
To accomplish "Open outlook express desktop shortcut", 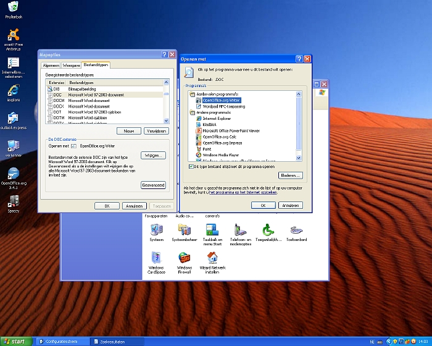I will click(x=13, y=121).
